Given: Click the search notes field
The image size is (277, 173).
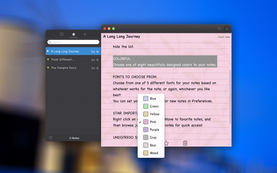Looking at the screenshot, I should (x=73, y=42).
